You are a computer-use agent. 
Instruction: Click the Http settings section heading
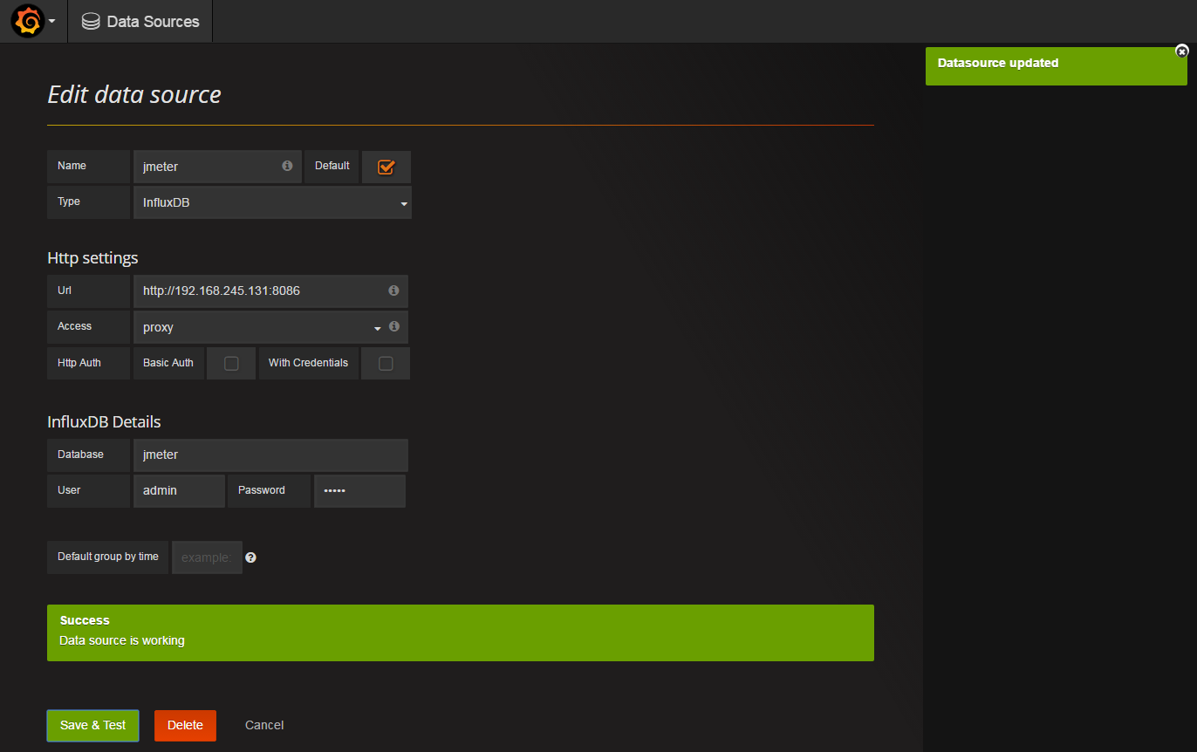92,258
